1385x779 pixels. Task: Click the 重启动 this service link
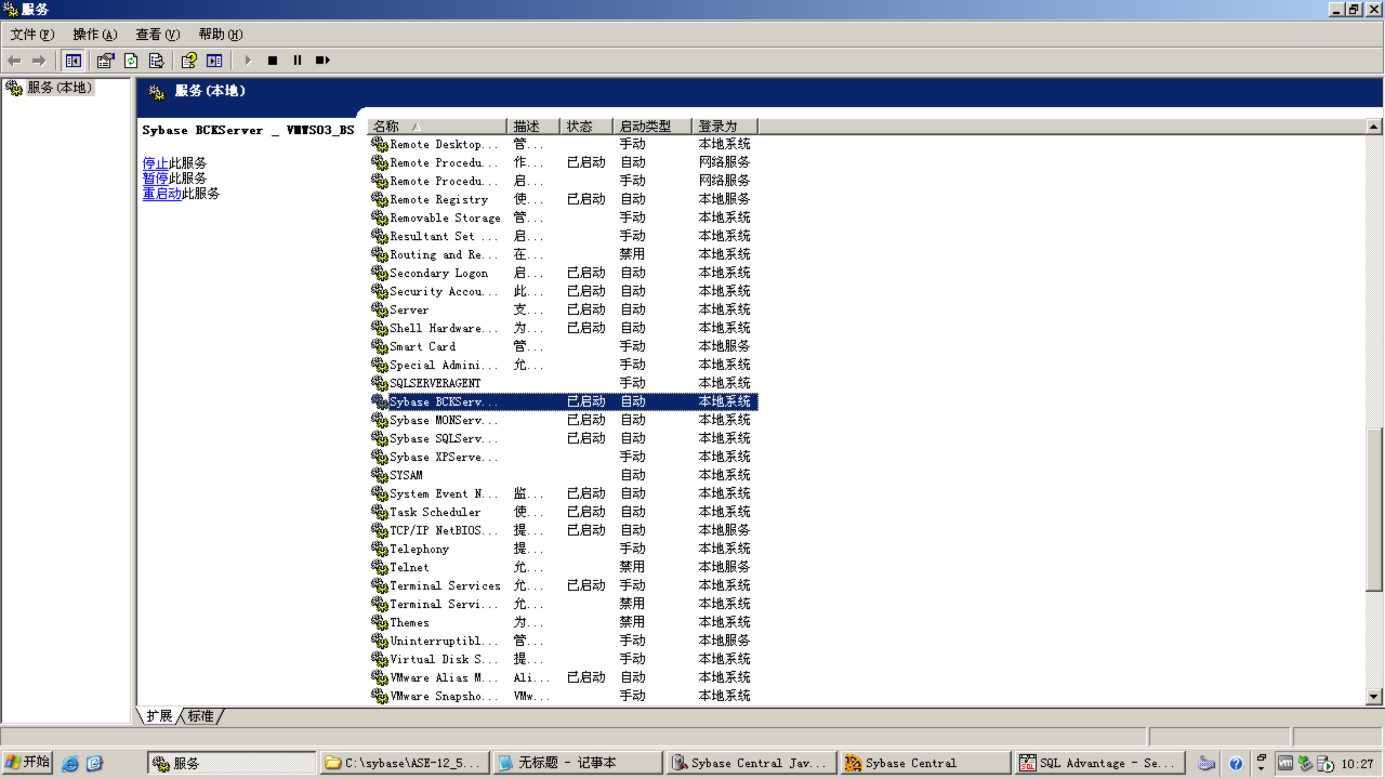pyautogui.click(x=162, y=193)
